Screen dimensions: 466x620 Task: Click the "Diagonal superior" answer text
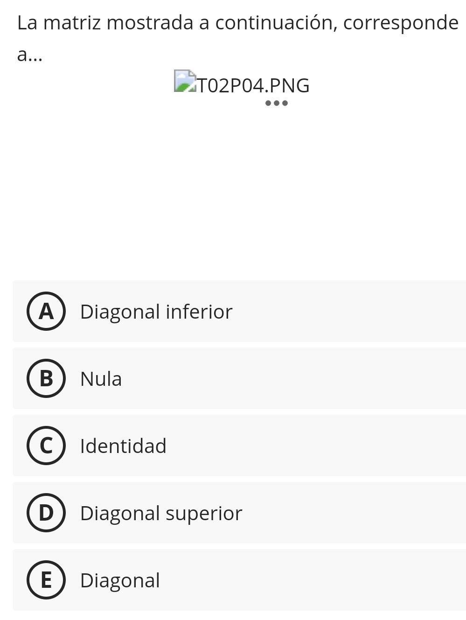click(x=161, y=514)
